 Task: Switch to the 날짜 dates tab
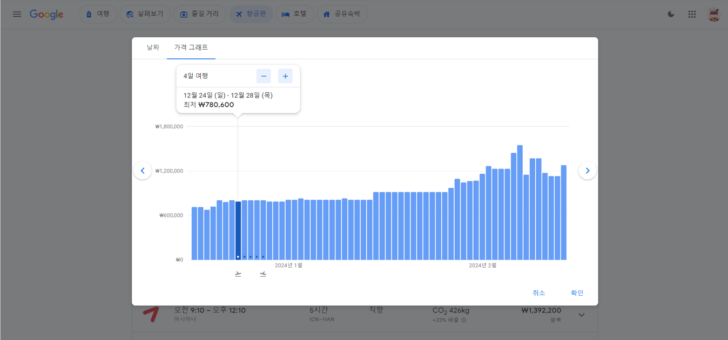(153, 47)
